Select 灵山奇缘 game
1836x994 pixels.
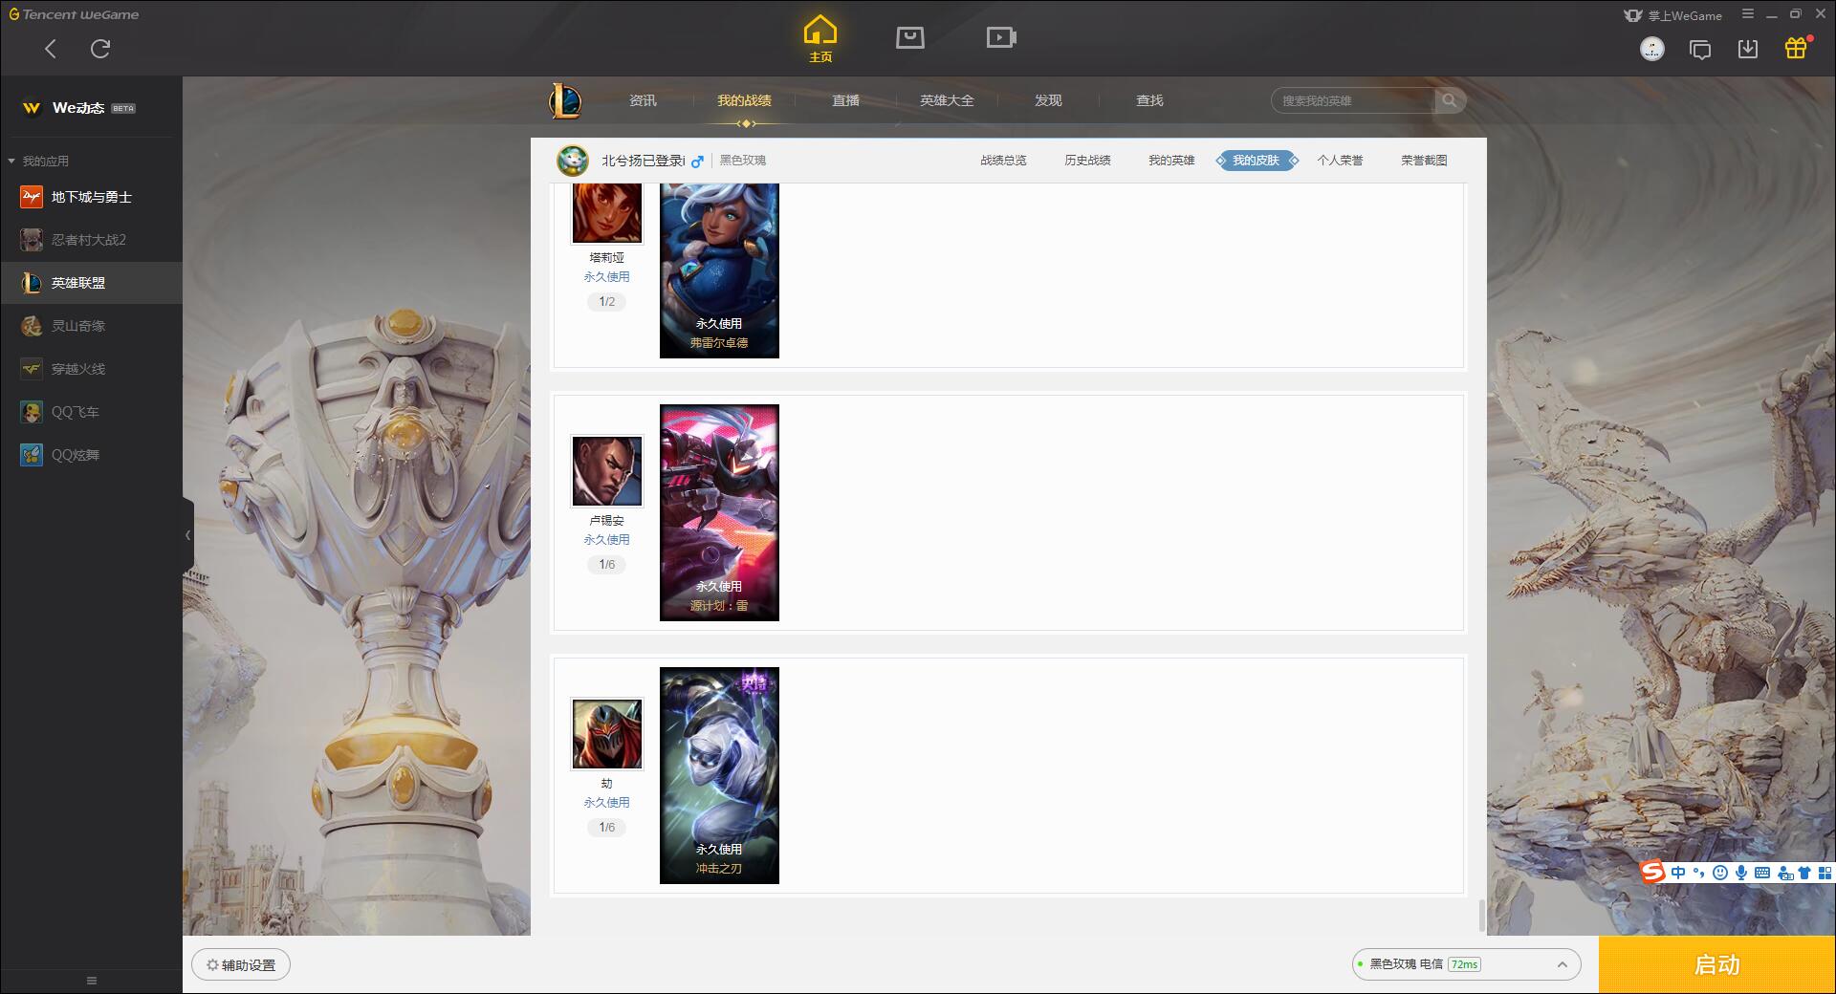(91, 326)
